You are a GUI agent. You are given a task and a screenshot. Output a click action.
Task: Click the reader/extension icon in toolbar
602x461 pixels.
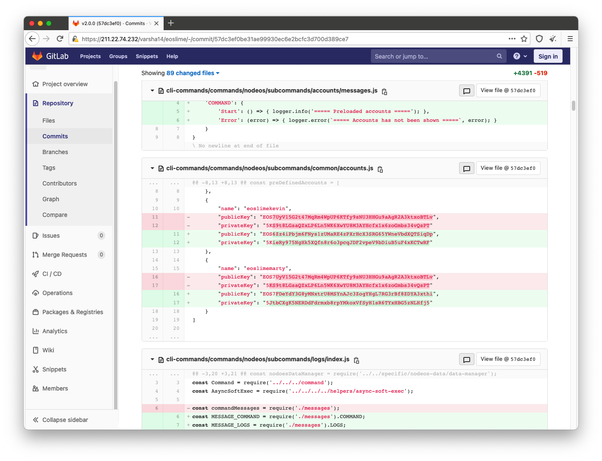[x=553, y=39]
